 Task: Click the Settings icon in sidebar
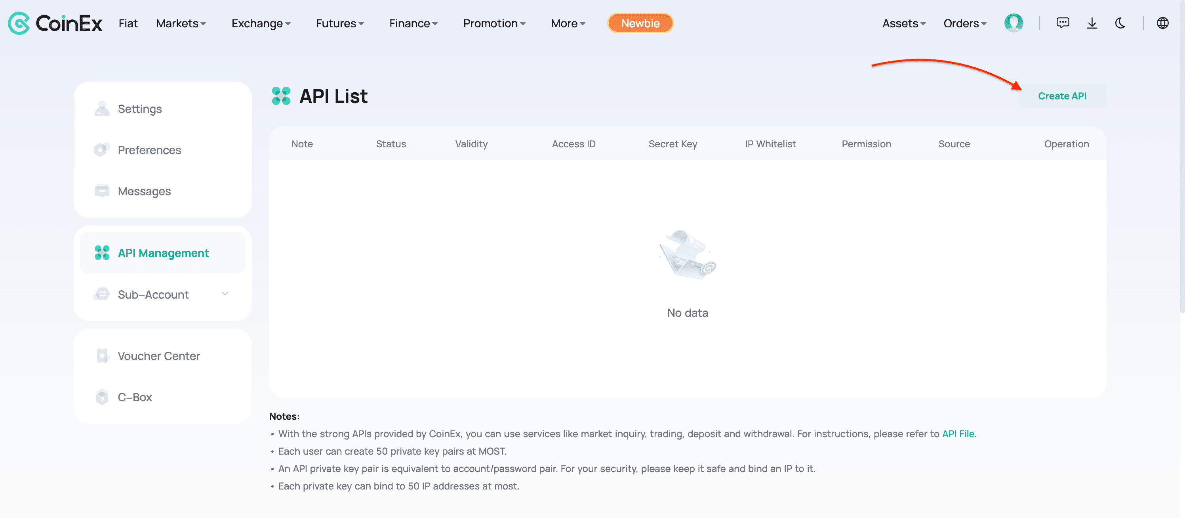click(102, 108)
